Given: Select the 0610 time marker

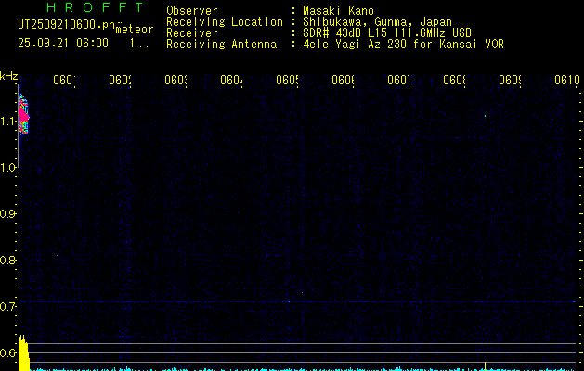Looking at the screenshot, I should tap(566, 81).
